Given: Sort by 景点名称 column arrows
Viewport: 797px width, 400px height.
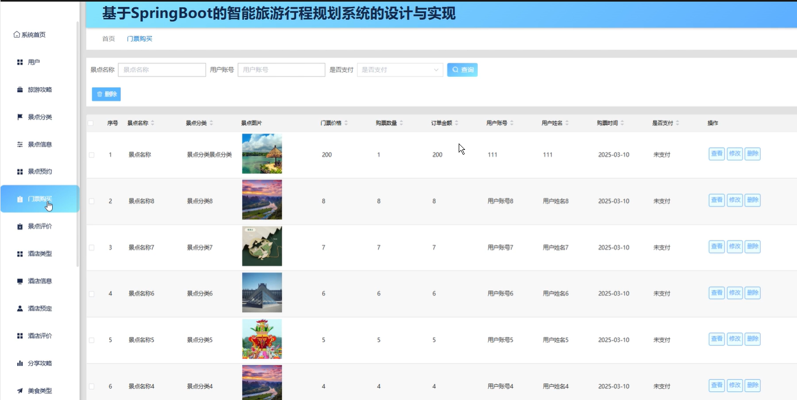Looking at the screenshot, I should tap(153, 123).
